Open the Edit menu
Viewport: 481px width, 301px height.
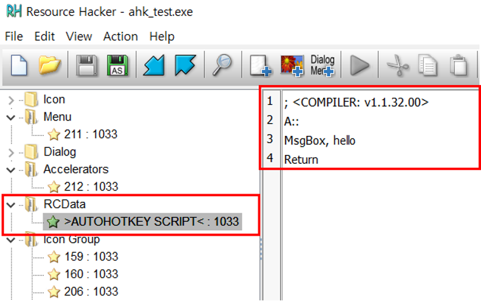[44, 36]
